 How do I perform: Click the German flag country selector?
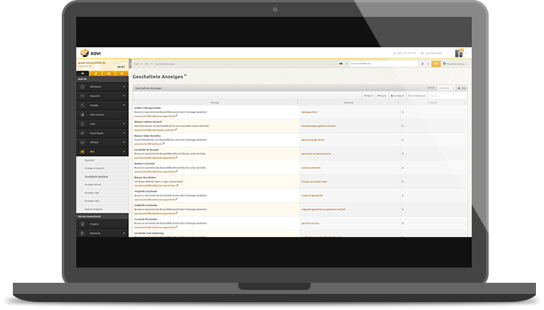point(341,64)
